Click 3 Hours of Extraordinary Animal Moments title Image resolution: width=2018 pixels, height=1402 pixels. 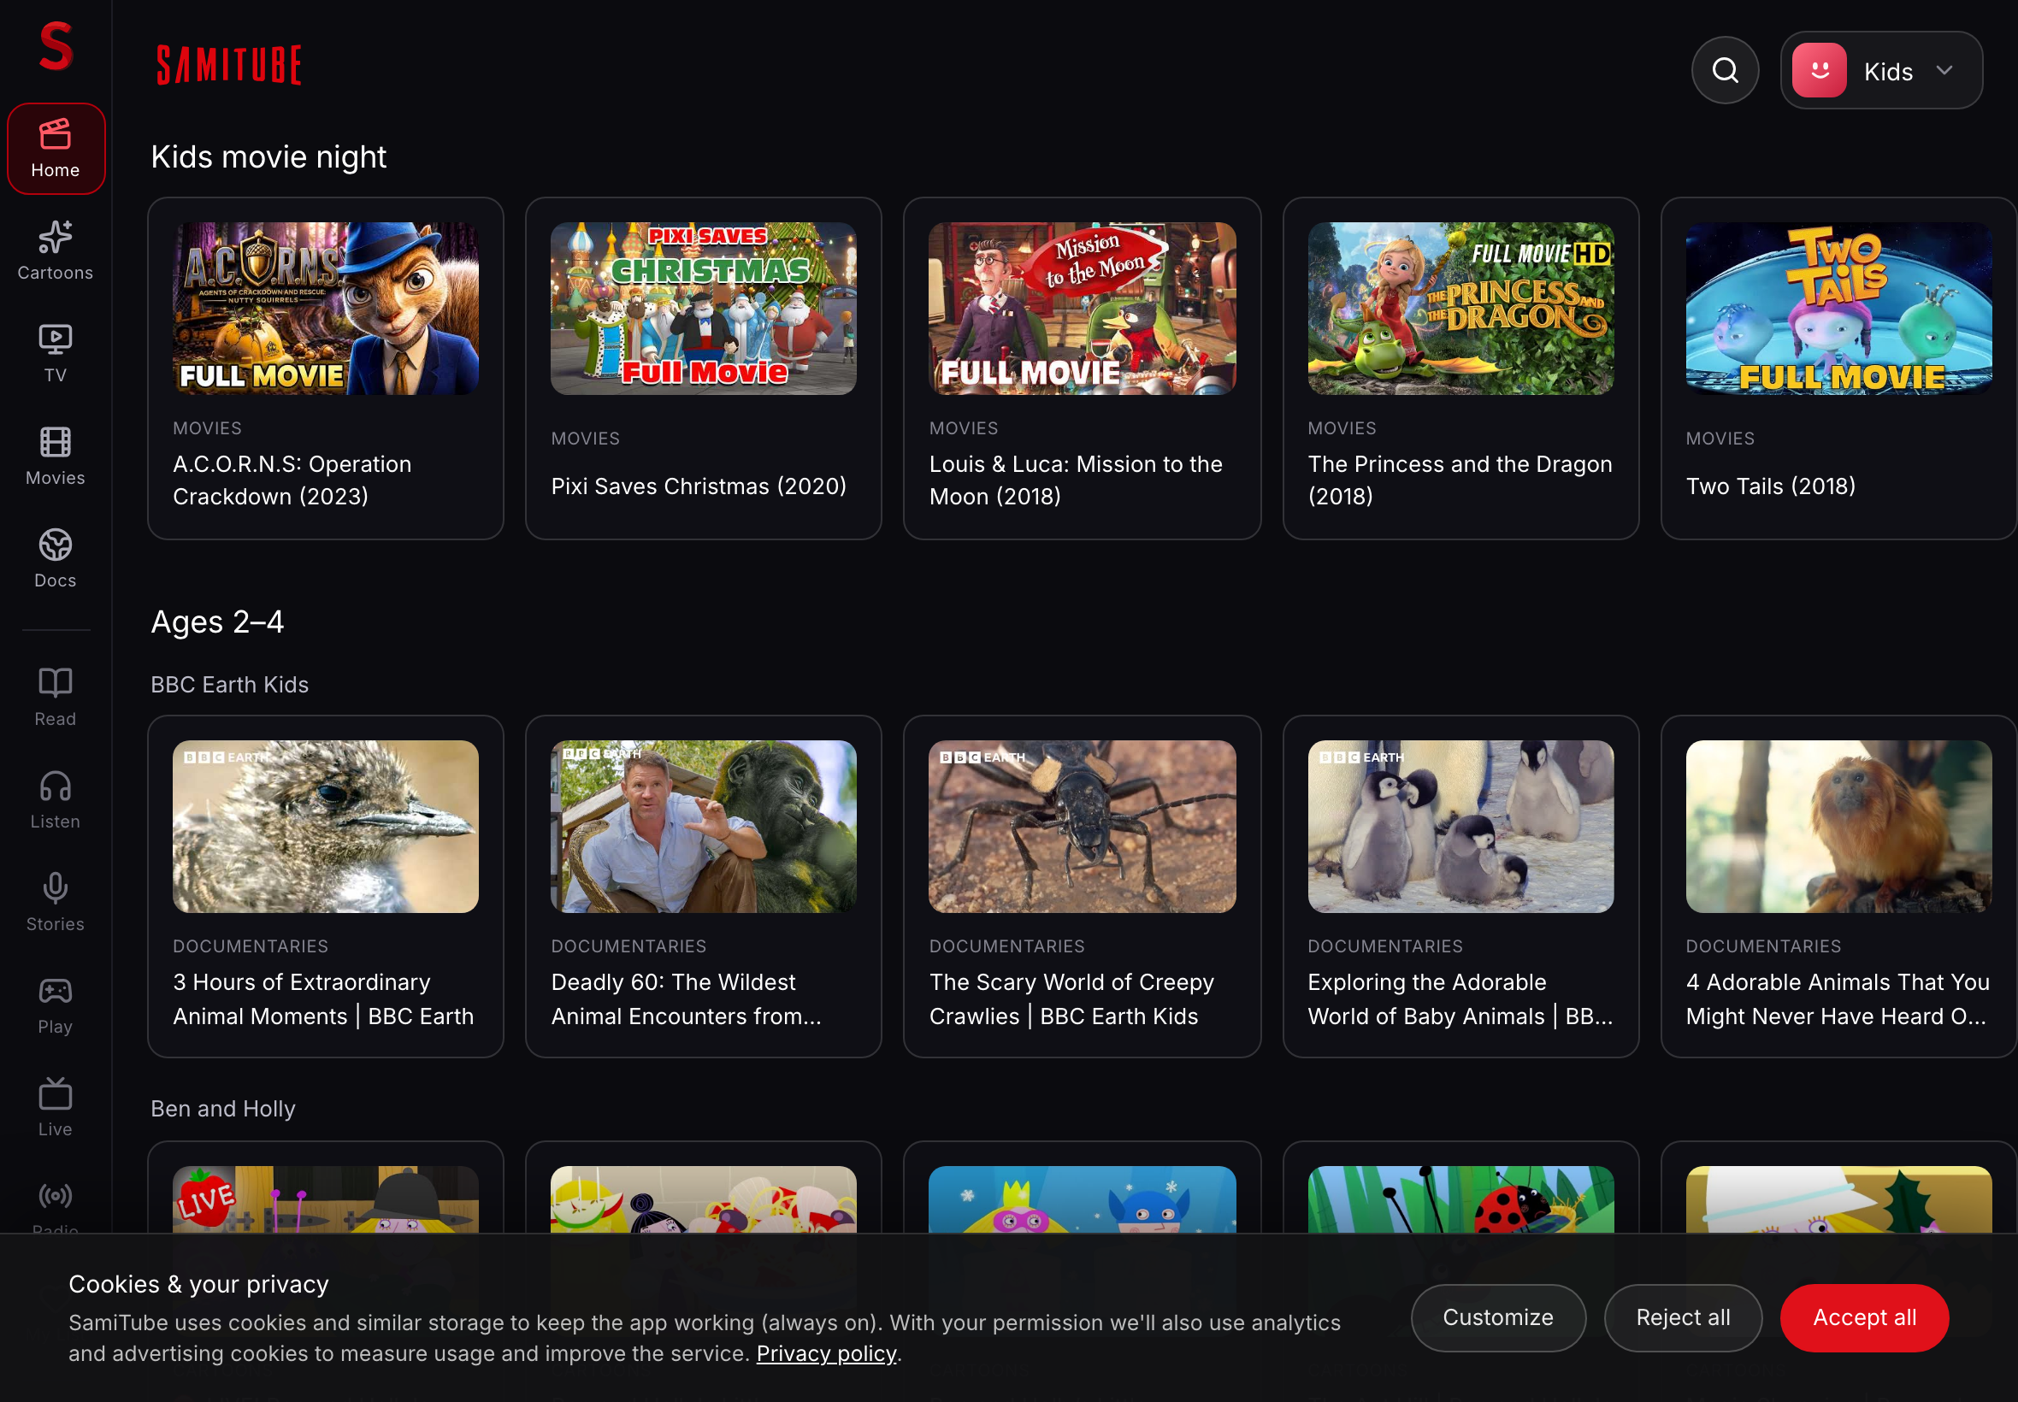(x=323, y=998)
